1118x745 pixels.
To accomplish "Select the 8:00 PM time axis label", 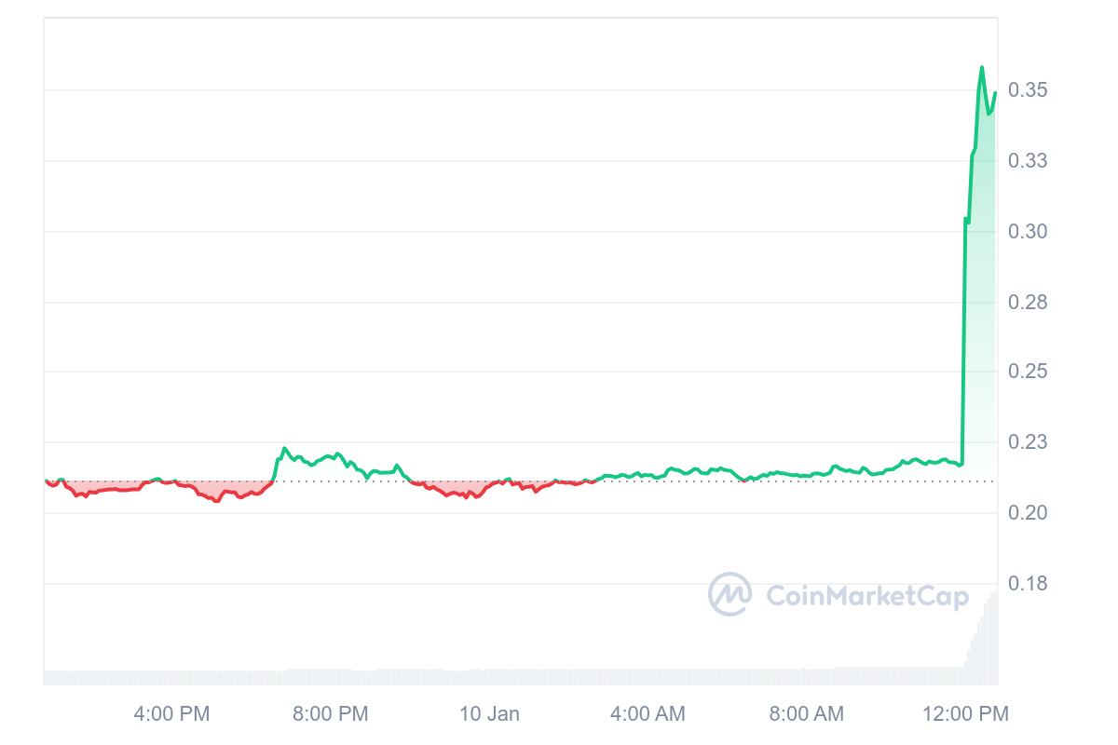I will tap(331, 714).
